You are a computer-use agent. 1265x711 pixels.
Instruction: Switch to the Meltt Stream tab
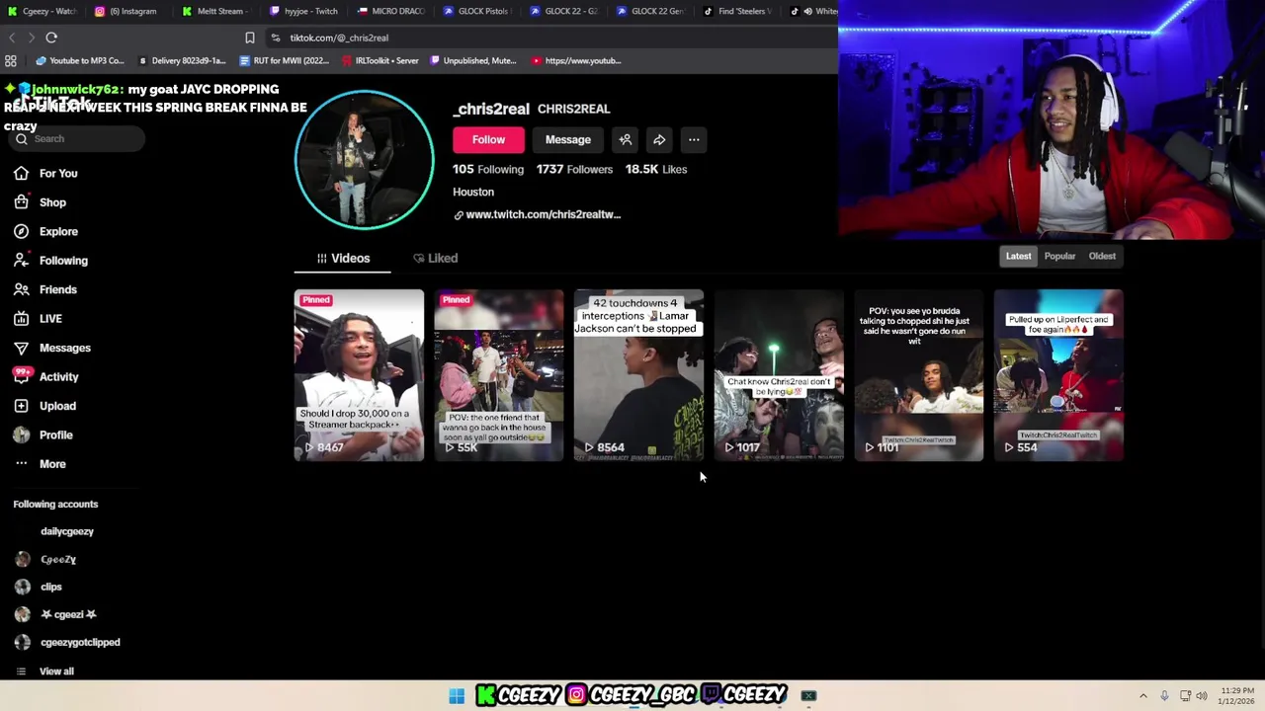pos(215,11)
